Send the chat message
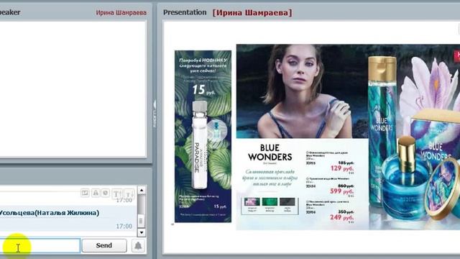The height and width of the screenshot is (259, 460). click(104, 245)
